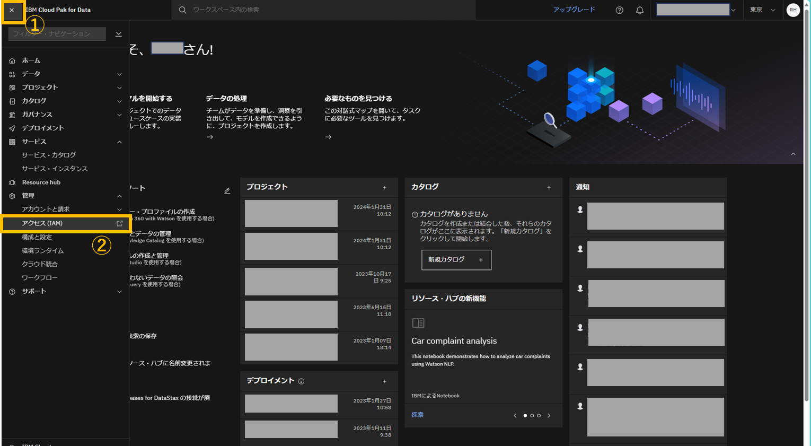Collapse the サービス section in the sidebar
The height and width of the screenshot is (446, 811).
pyautogui.click(x=119, y=142)
